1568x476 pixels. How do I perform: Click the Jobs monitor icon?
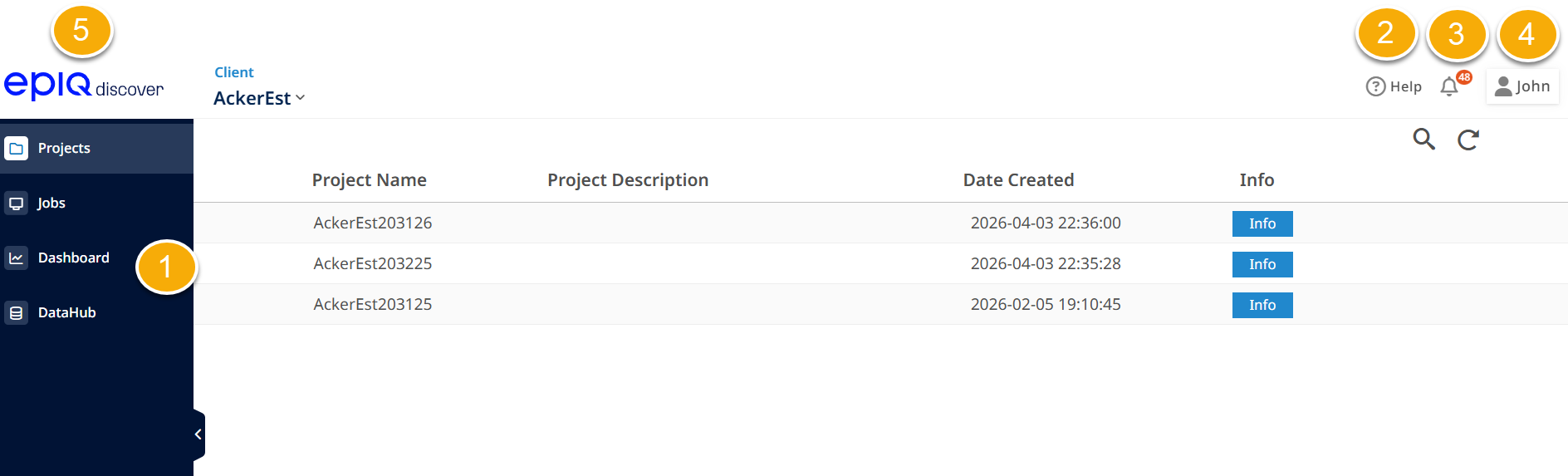16,203
